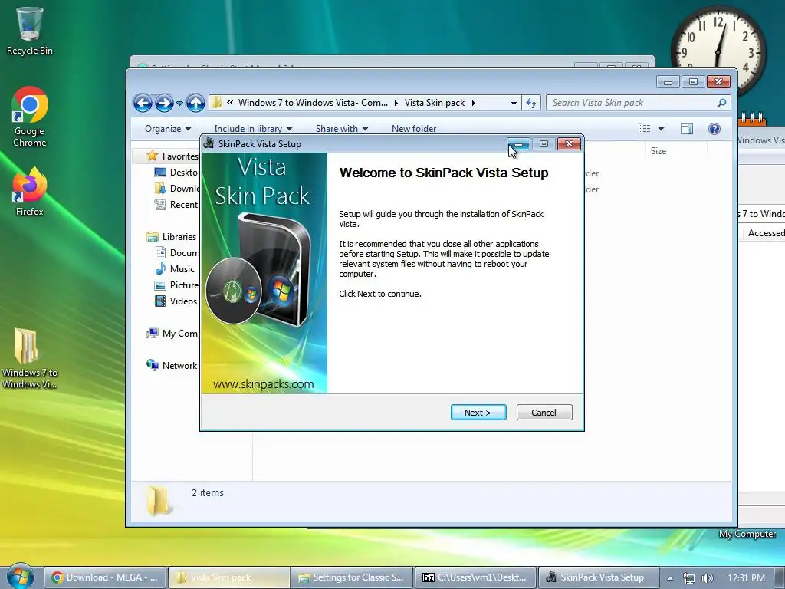Viewport: 785px width, 589px height.
Task: Open Explorer help with the question mark icon
Action: [x=714, y=129]
